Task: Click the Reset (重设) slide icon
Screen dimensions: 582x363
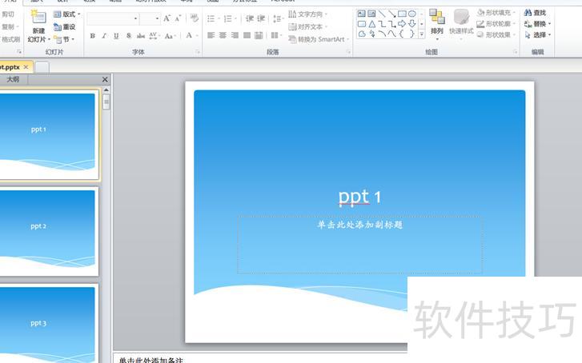Action: click(64, 26)
